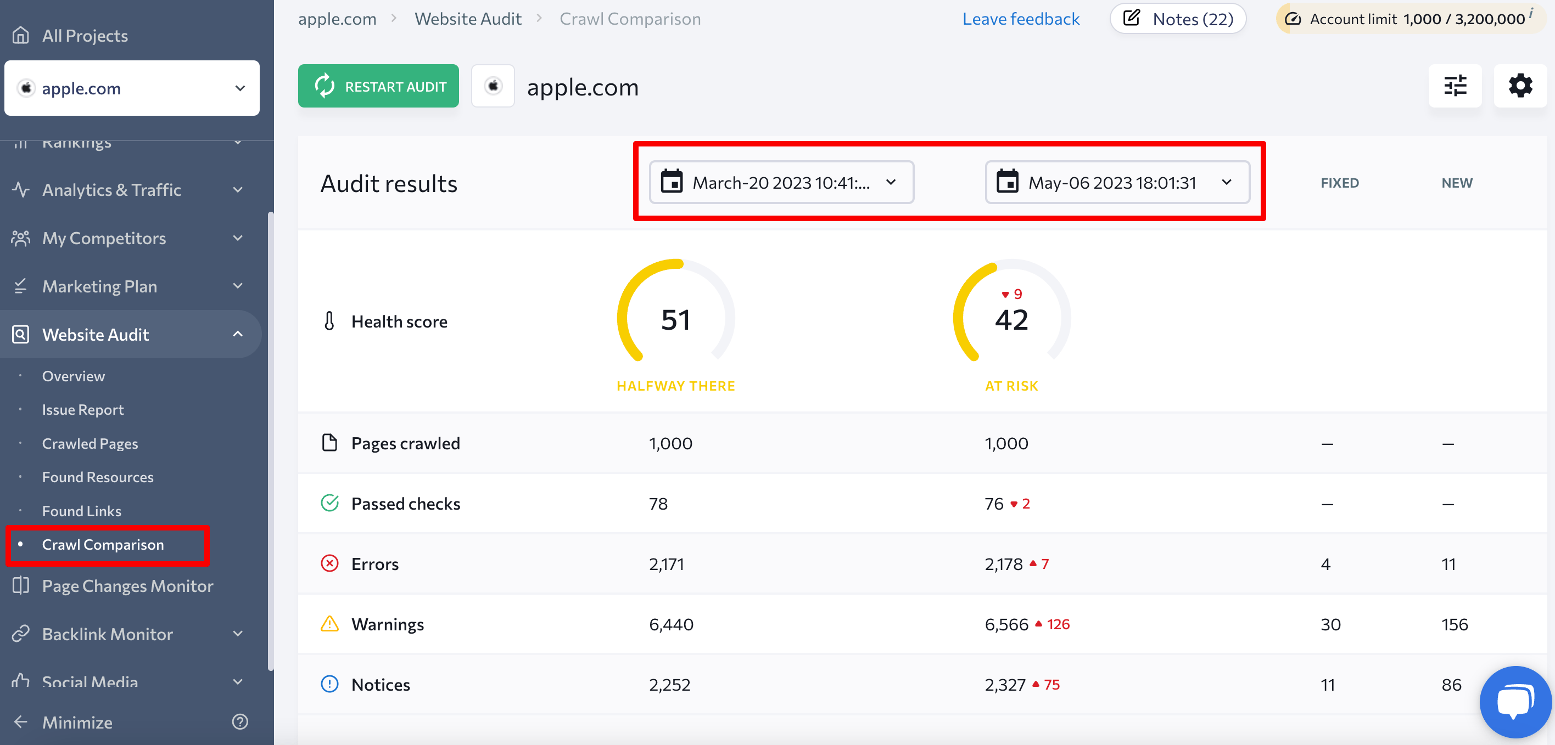
Task: Click the Minimize arrow icon
Action: coord(20,722)
